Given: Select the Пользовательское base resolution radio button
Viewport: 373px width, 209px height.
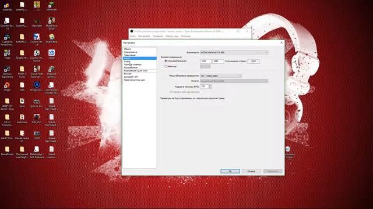Looking at the screenshot, I should 166,61.
